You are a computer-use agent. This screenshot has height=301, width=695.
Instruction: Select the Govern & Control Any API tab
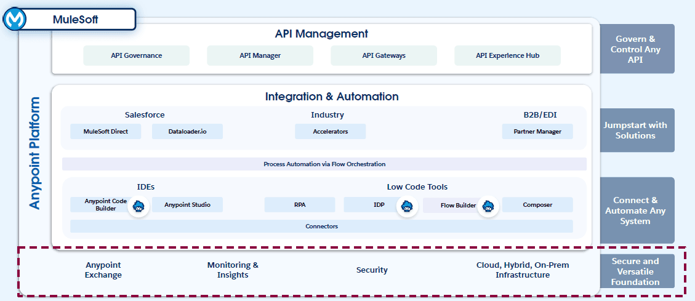(x=637, y=49)
